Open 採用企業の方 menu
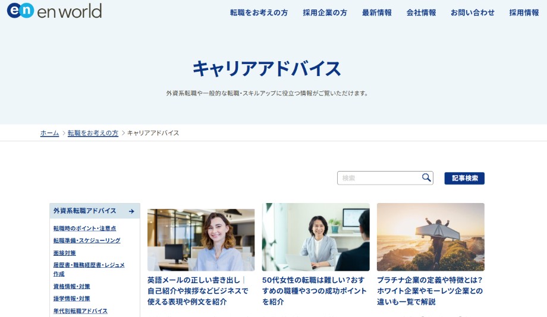547x317 pixels. (x=325, y=13)
